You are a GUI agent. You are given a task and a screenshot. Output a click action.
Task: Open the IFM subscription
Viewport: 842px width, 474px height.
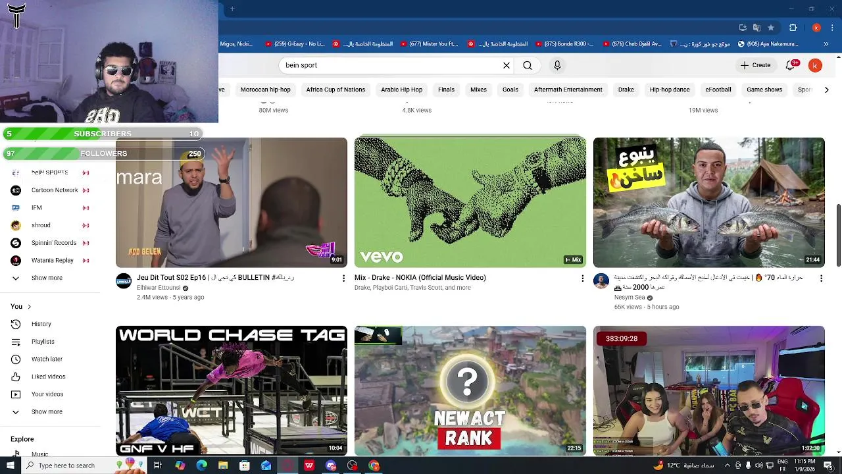51,207
